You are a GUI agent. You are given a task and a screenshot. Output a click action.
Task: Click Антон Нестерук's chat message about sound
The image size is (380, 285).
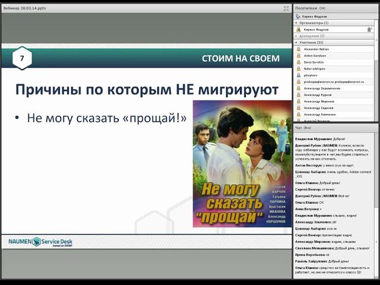click(325, 165)
